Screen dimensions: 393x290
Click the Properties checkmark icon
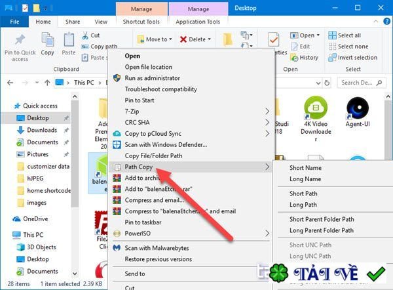(273, 39)
